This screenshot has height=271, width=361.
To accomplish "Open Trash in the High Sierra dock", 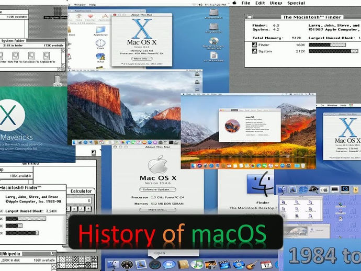I will click(x=303, y=165).
